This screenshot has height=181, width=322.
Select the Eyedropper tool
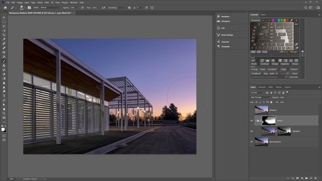pos(4,39)
